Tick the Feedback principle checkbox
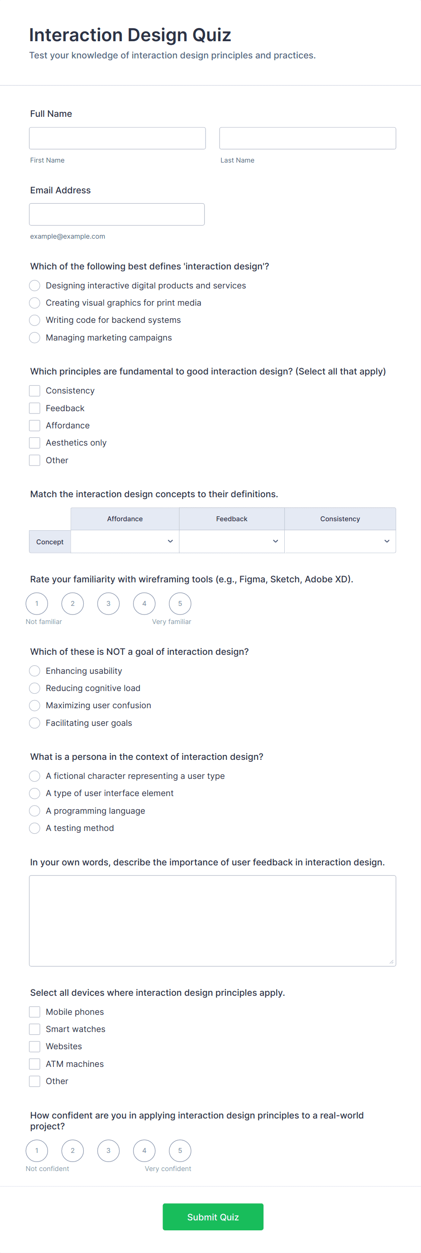The width and height of the screenshot is (421, 1253). 34,408
